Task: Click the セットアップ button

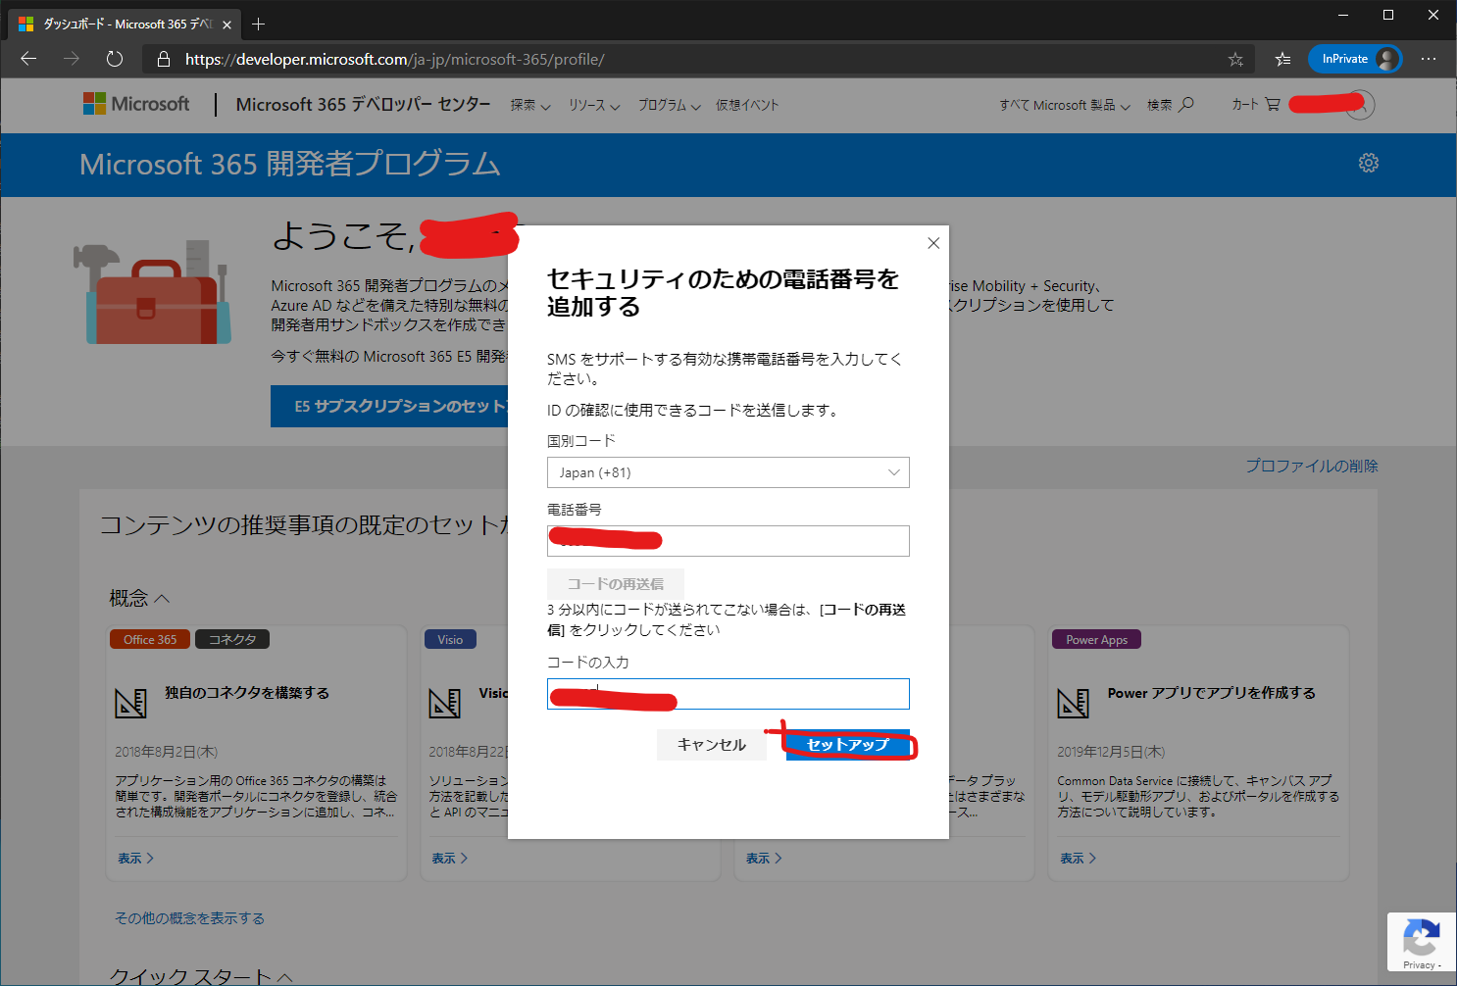Action: click(848, 745)
